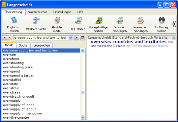Start translation with the black play arrow
Image resolution: width=178 pixels, height=122 pixels.
[x=76, y=38]
